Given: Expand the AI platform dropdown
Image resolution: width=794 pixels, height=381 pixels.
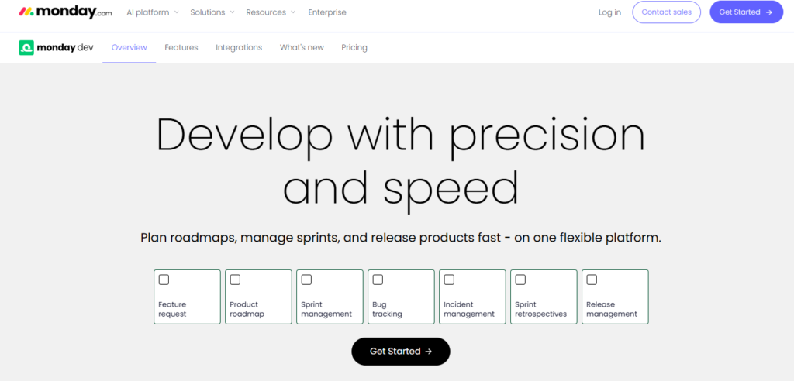Looking at the screenshot, I should (153, 12).
